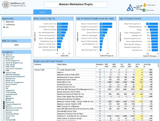Uncheck the Custom fields category
Image resolution: width=160 pixels, height=121 pixels.
tap(4, 72)
